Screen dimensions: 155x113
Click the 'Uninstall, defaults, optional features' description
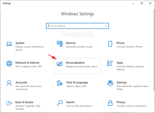point(130,68)
